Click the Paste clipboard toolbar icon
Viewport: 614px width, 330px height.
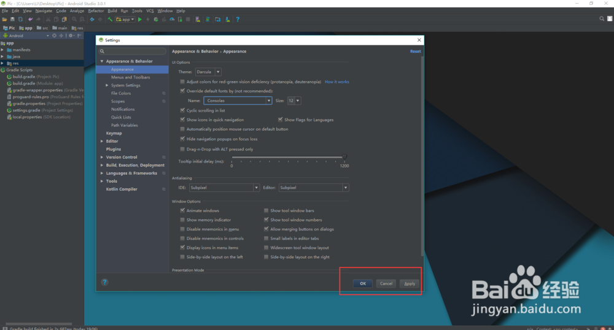click(x=64, y=19)
